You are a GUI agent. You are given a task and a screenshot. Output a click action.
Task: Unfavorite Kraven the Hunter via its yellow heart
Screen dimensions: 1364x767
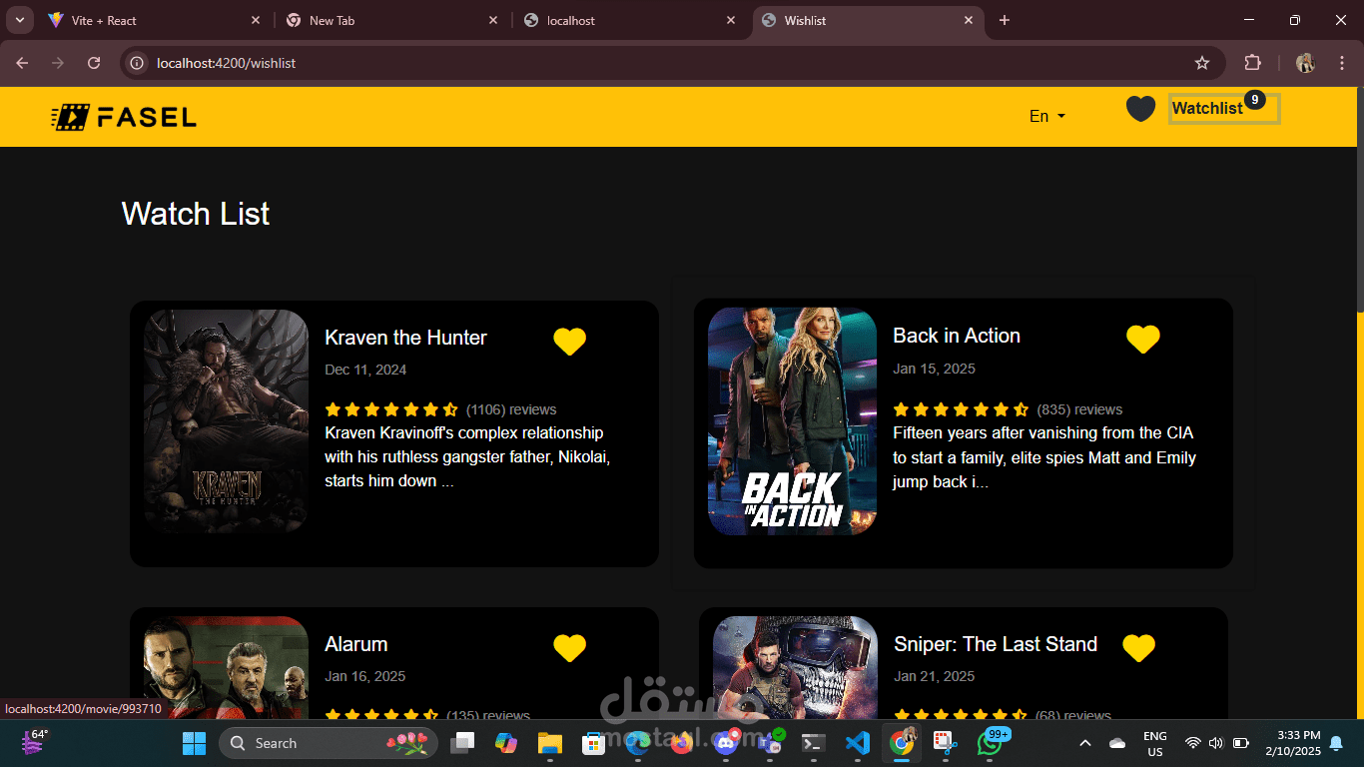(x=569, y=342)
